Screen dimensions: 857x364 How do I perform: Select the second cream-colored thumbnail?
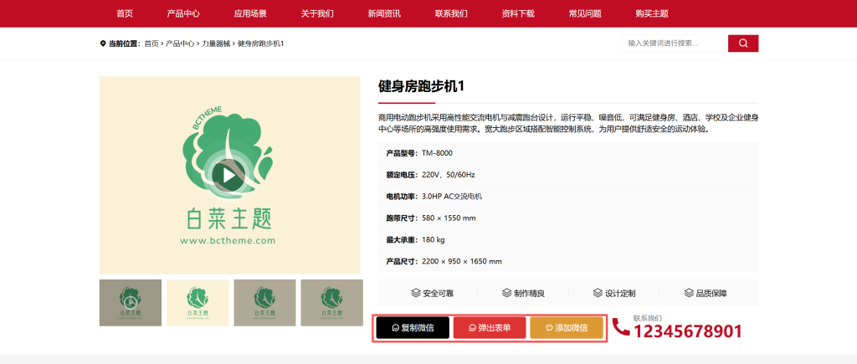pyautogui.click(x=198, y=303)
